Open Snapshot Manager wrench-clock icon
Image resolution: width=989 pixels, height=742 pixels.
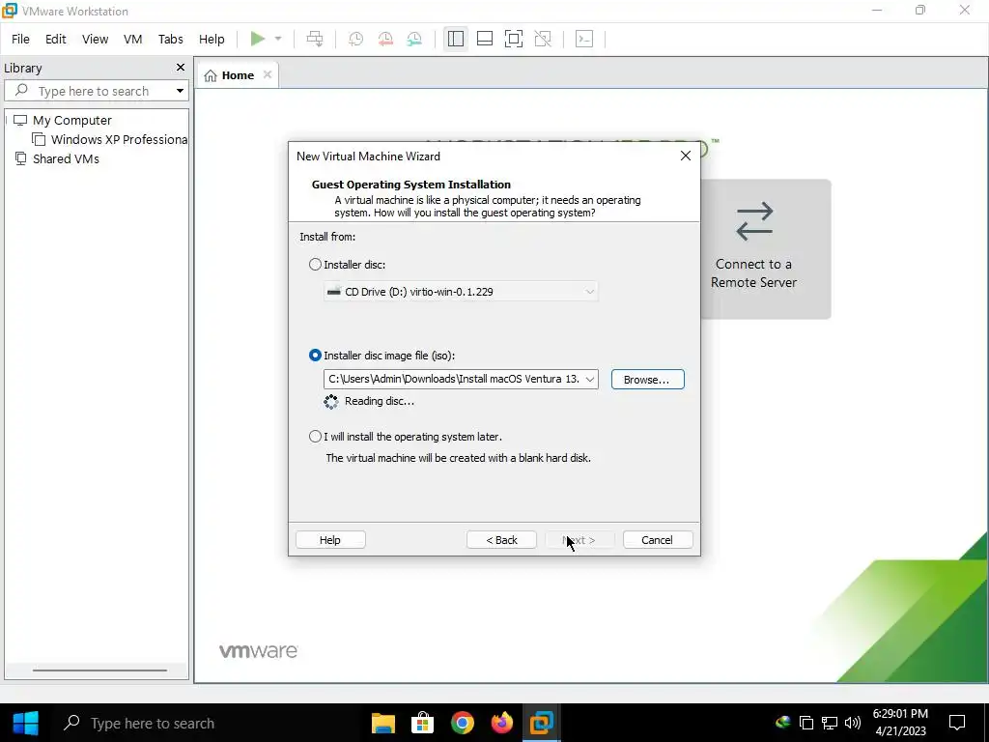(x=414, y=39)
